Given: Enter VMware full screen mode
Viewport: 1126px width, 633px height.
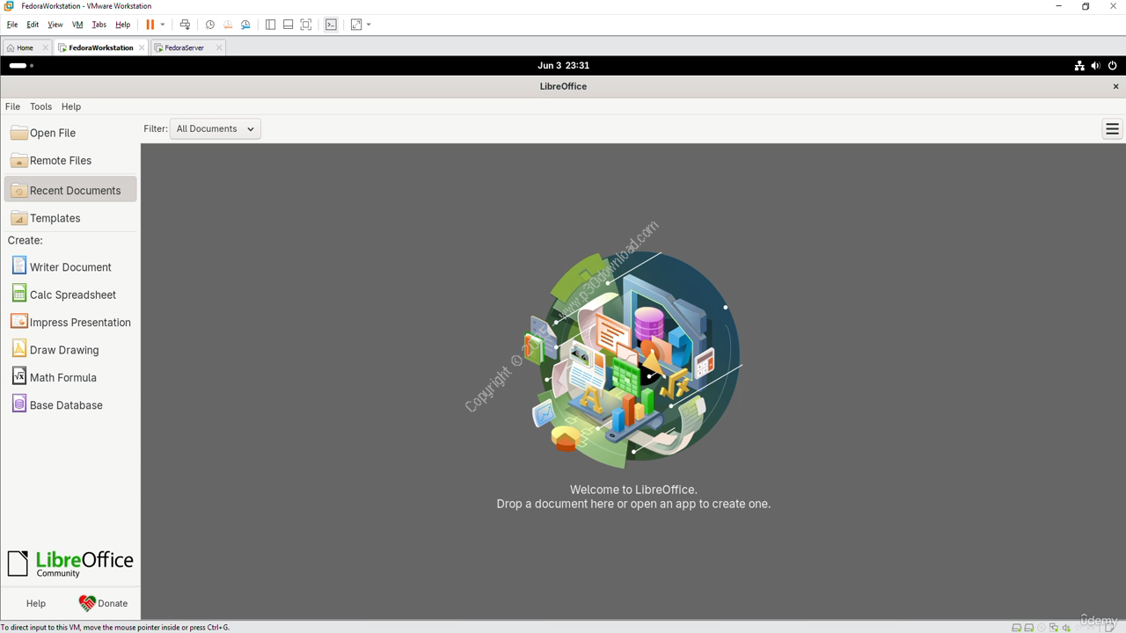Looking at the screenshot, I should click(x=305, y=25).
